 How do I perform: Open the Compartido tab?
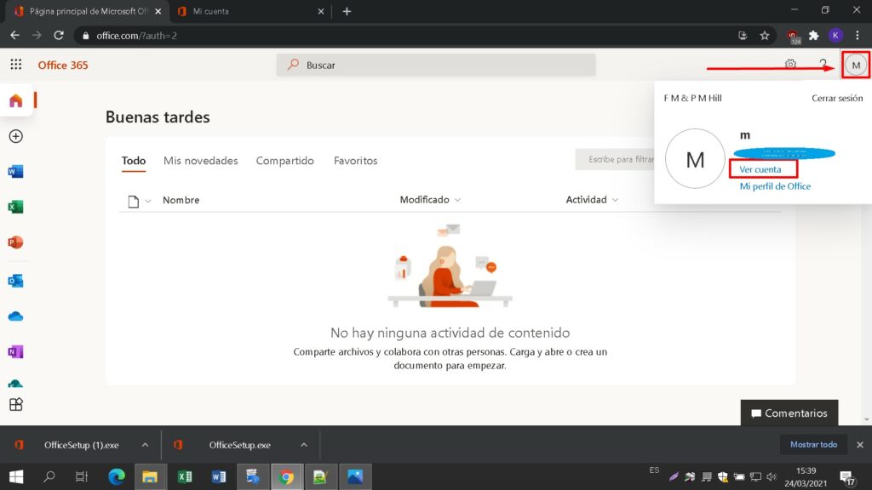click(284, 161)
